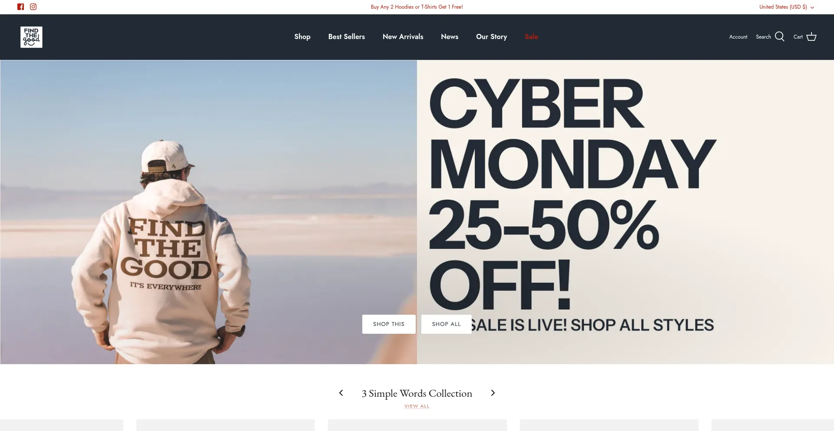The width and height of the screenshot is (834, 431).
Task: Open the Facebook page icon
Action: 20,7
